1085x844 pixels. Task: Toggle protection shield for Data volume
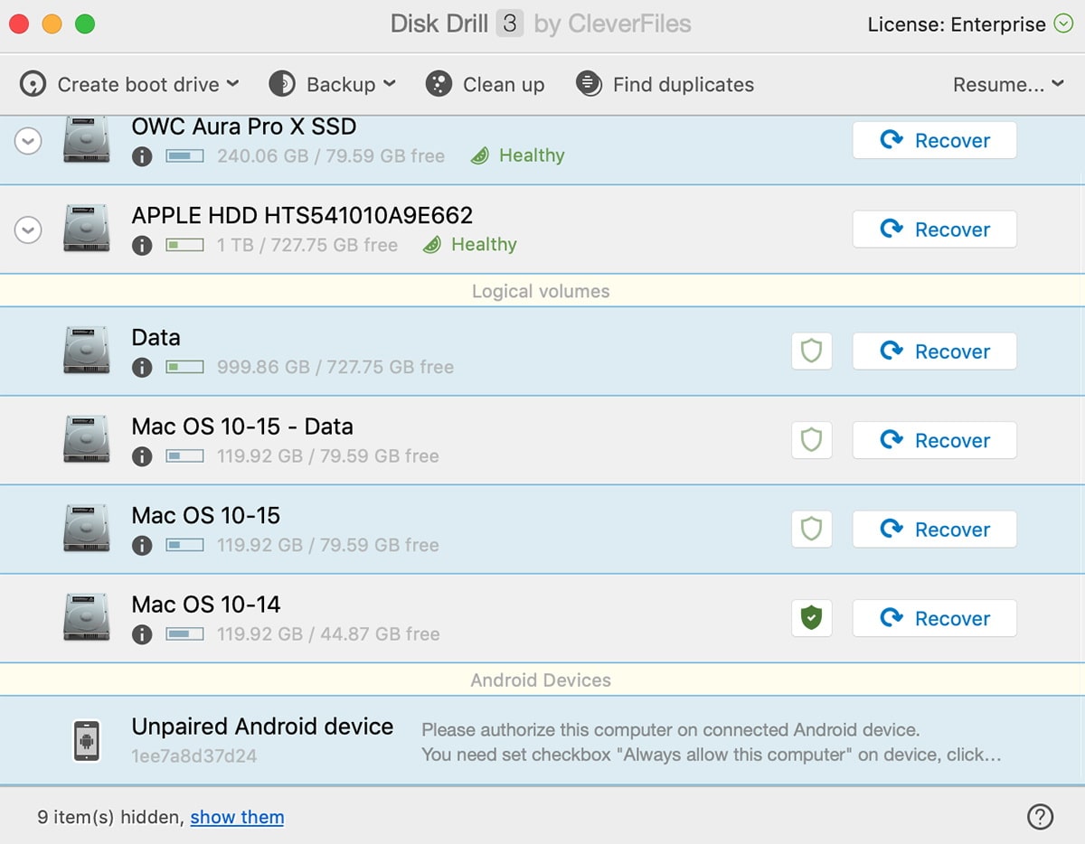(x=812, y=351)
